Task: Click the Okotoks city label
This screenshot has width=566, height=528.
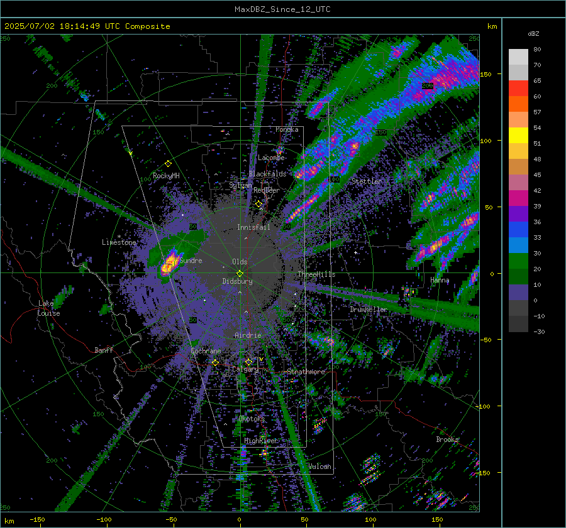Action: (252, 419)
